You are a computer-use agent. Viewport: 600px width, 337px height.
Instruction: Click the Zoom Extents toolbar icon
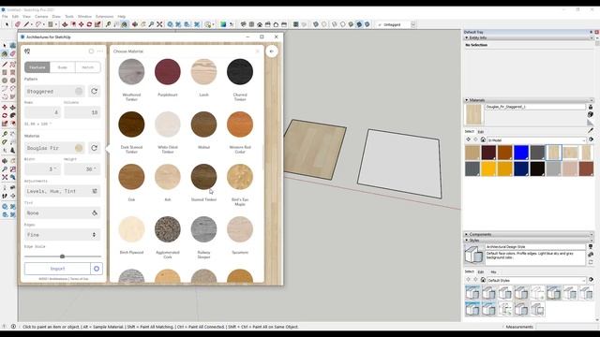click(159, 24)
